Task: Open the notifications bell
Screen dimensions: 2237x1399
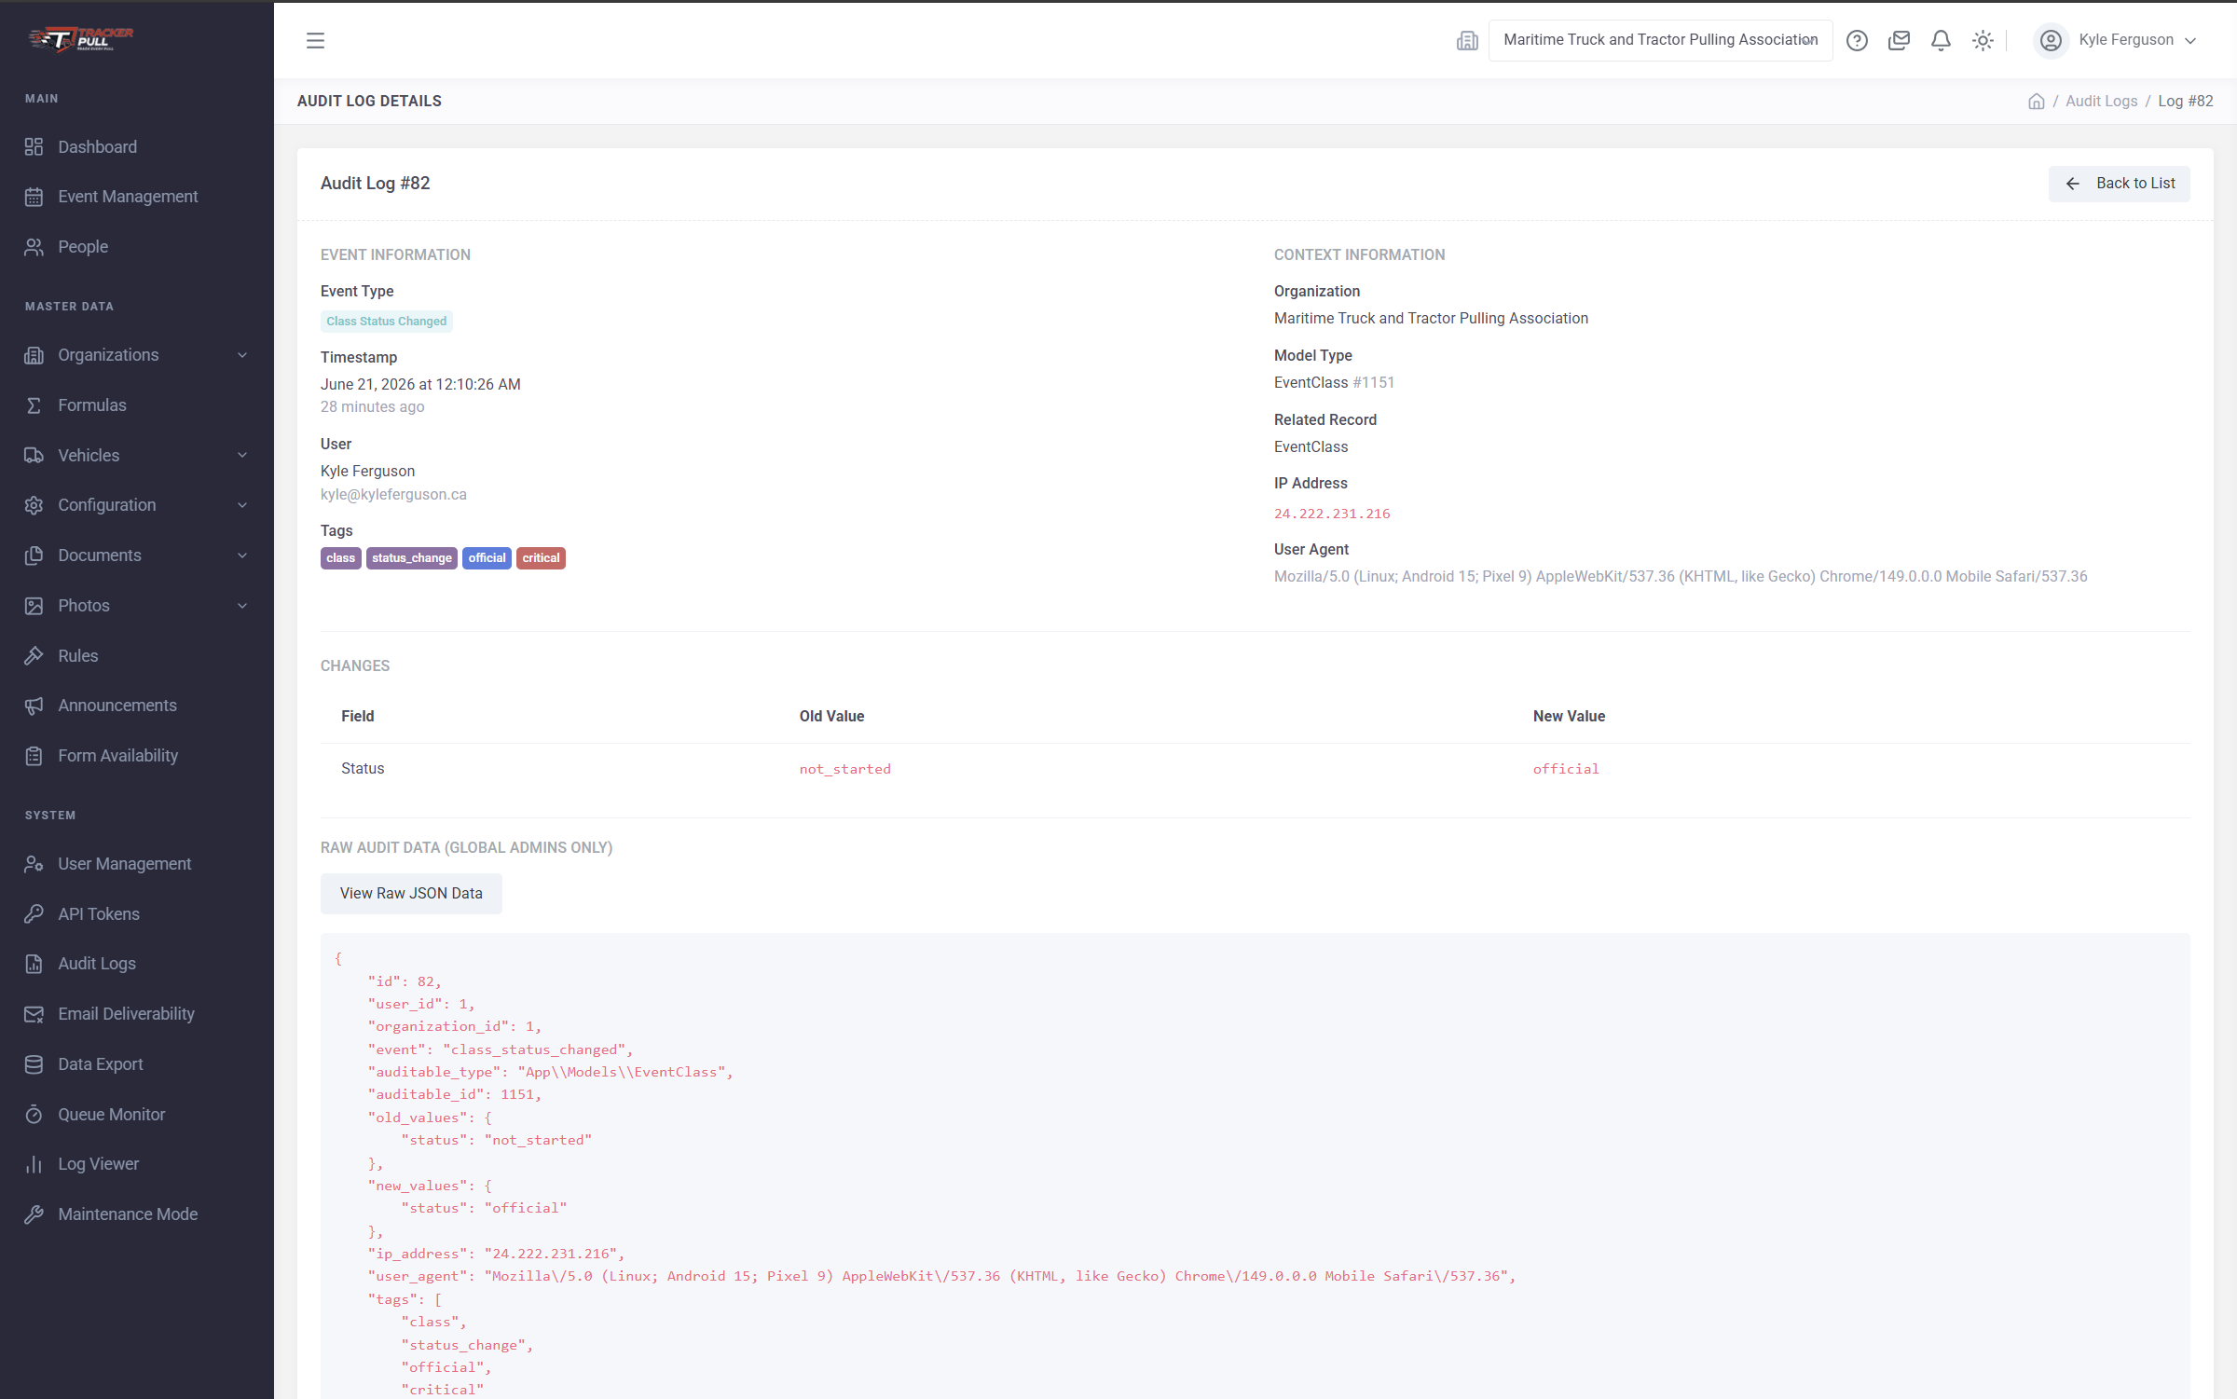Action: [x=1941, y=40]
